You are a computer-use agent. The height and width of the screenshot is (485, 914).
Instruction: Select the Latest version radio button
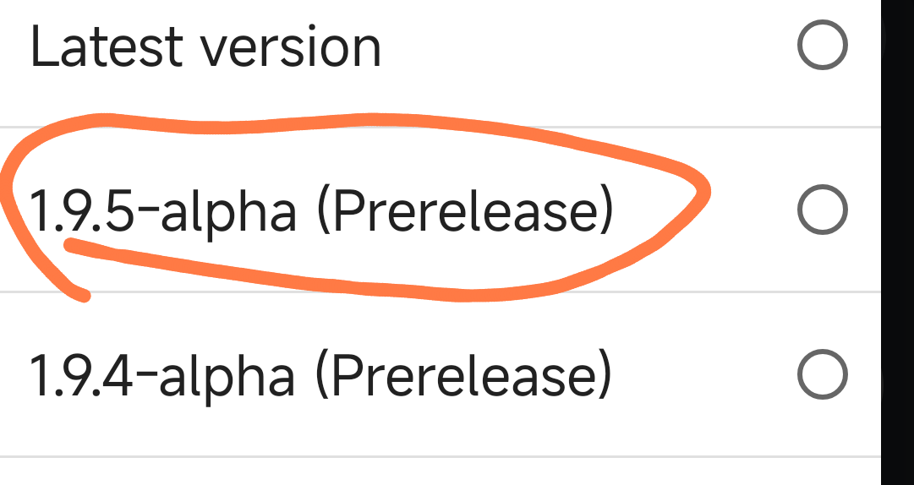[x=822, y=46]
